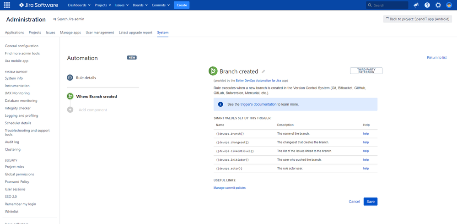Click Cancel next to Save
This screenshot has height=224, width=457.
(354, 202)
